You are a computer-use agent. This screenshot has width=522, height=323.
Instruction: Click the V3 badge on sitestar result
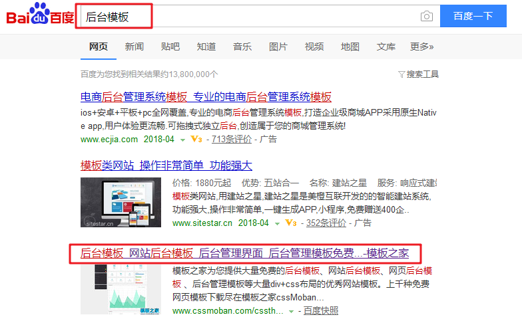pos(290,223)
